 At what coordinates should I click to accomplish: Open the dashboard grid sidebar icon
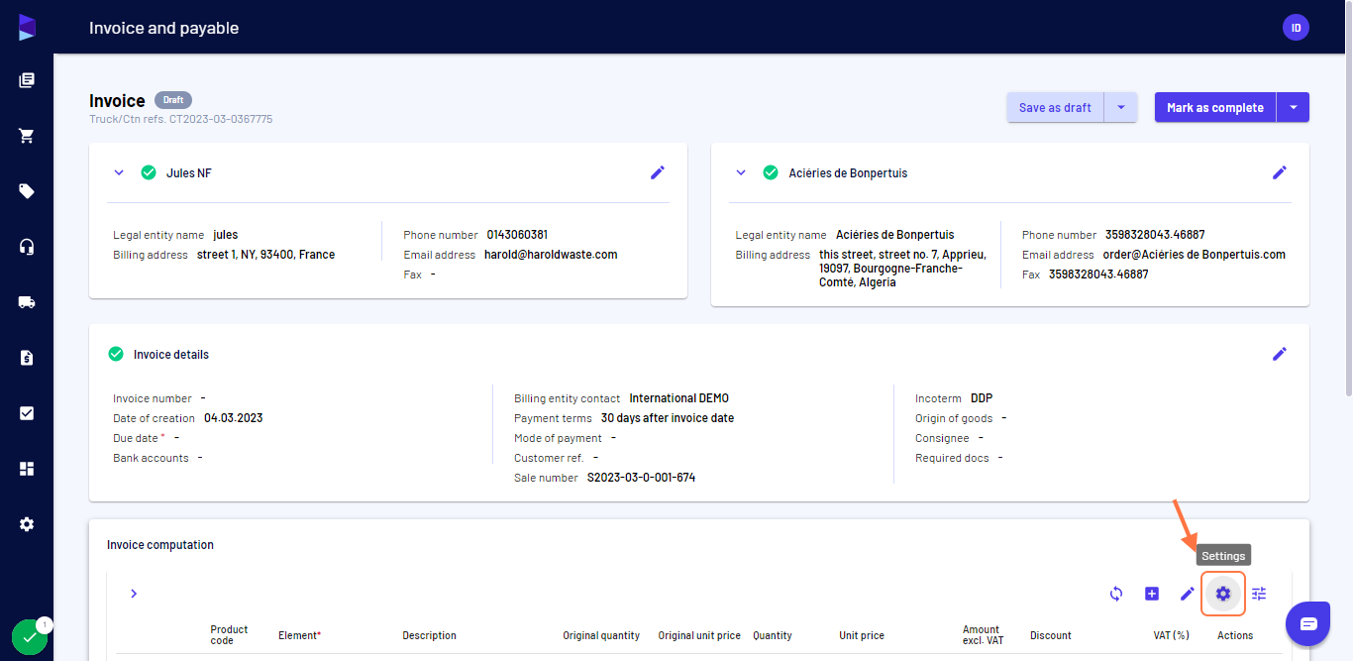(x=27, y=468)
